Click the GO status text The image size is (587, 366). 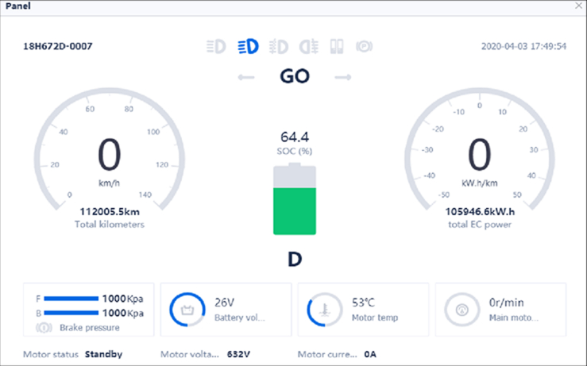(294, 77)
